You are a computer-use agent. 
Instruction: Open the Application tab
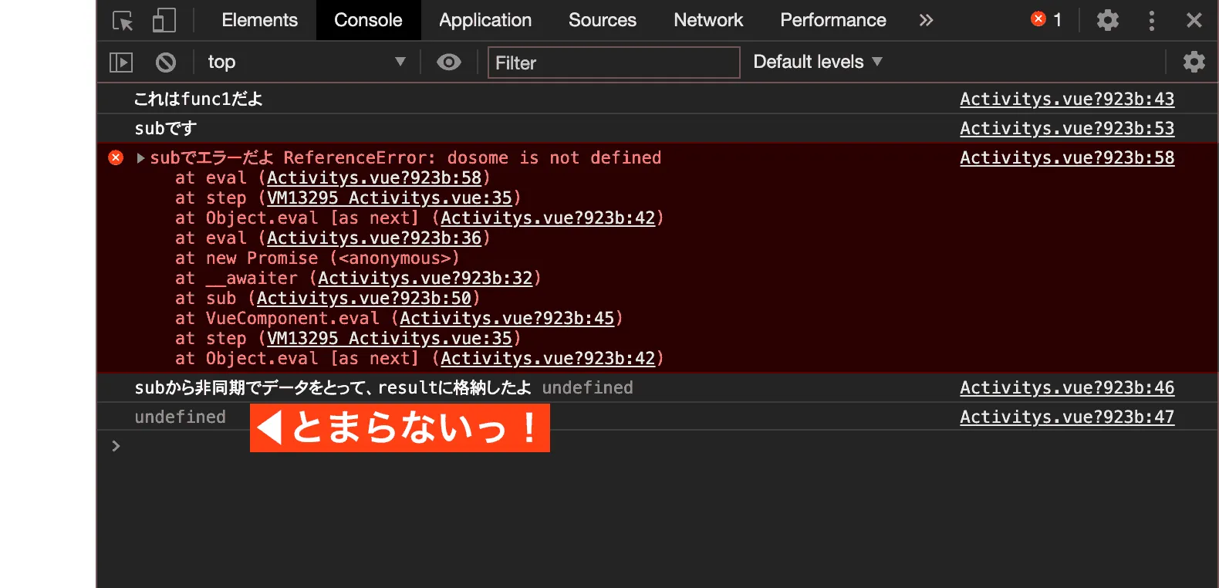click(x=485, y=20)
